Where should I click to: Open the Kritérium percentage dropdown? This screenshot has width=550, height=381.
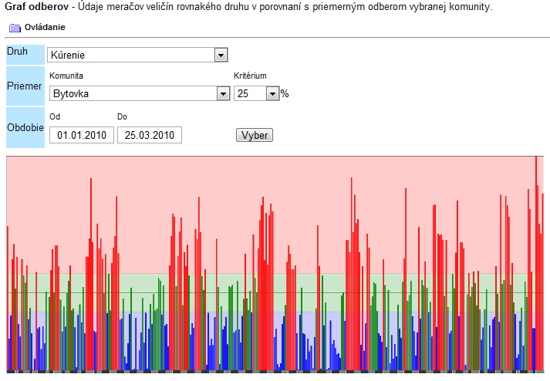click(272, 93)
